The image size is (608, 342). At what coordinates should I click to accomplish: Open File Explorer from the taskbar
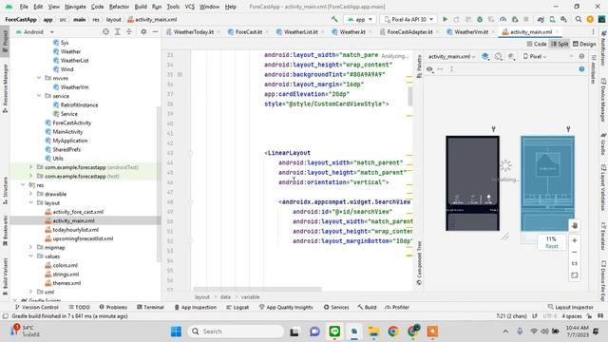pyautogui.click(x=373, y=332)
